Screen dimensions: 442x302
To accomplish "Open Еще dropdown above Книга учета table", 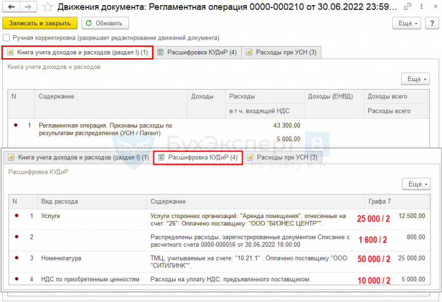I will [416, 79].
